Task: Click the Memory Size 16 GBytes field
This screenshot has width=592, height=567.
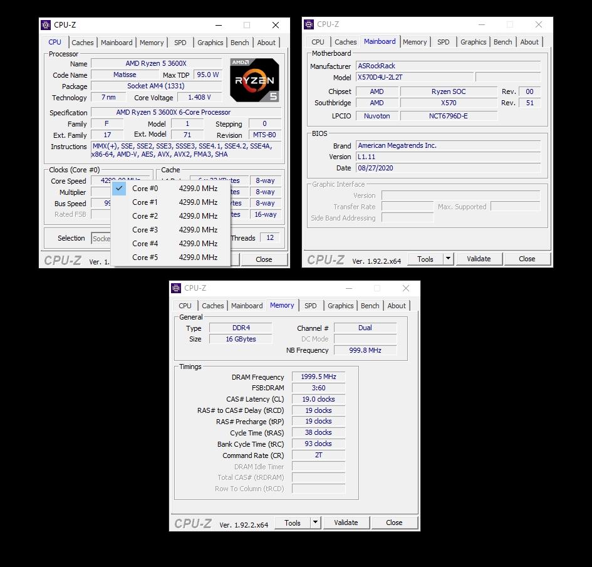Action: (241, 339)
